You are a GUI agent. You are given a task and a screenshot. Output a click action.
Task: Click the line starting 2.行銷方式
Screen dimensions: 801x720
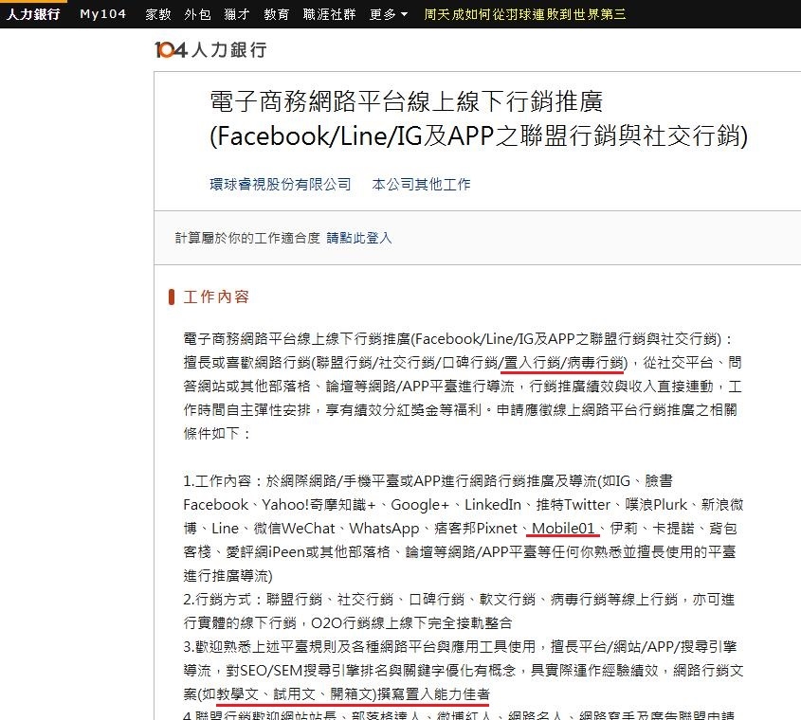(x=459, y=599)
